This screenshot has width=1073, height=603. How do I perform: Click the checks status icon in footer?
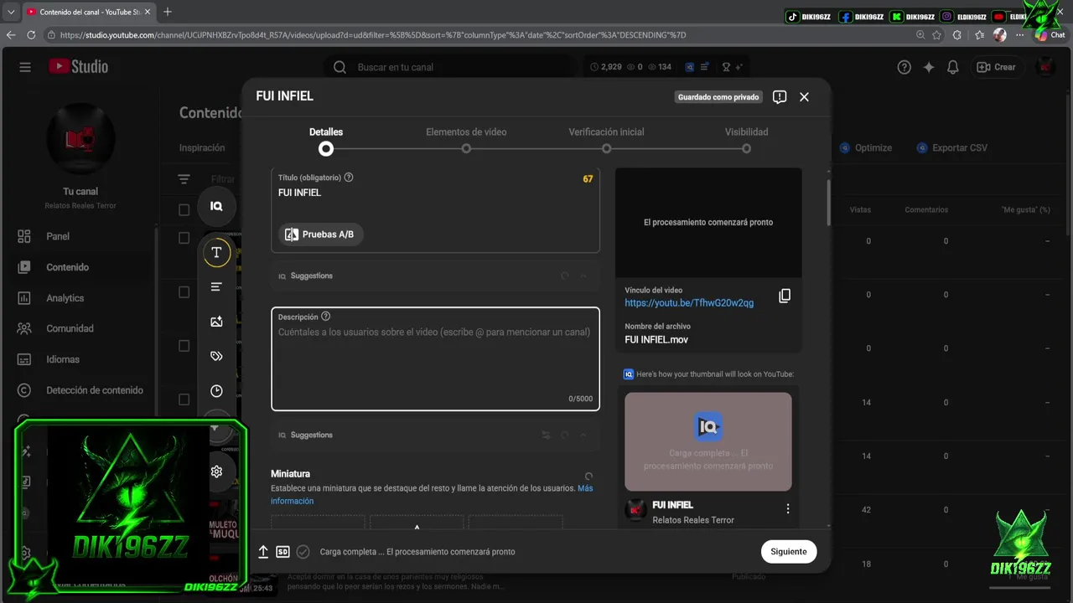click(303, 552)
